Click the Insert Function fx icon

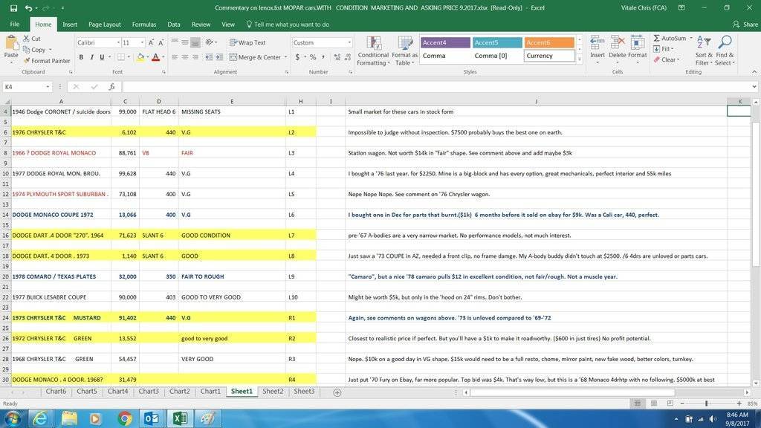[112, 87]
